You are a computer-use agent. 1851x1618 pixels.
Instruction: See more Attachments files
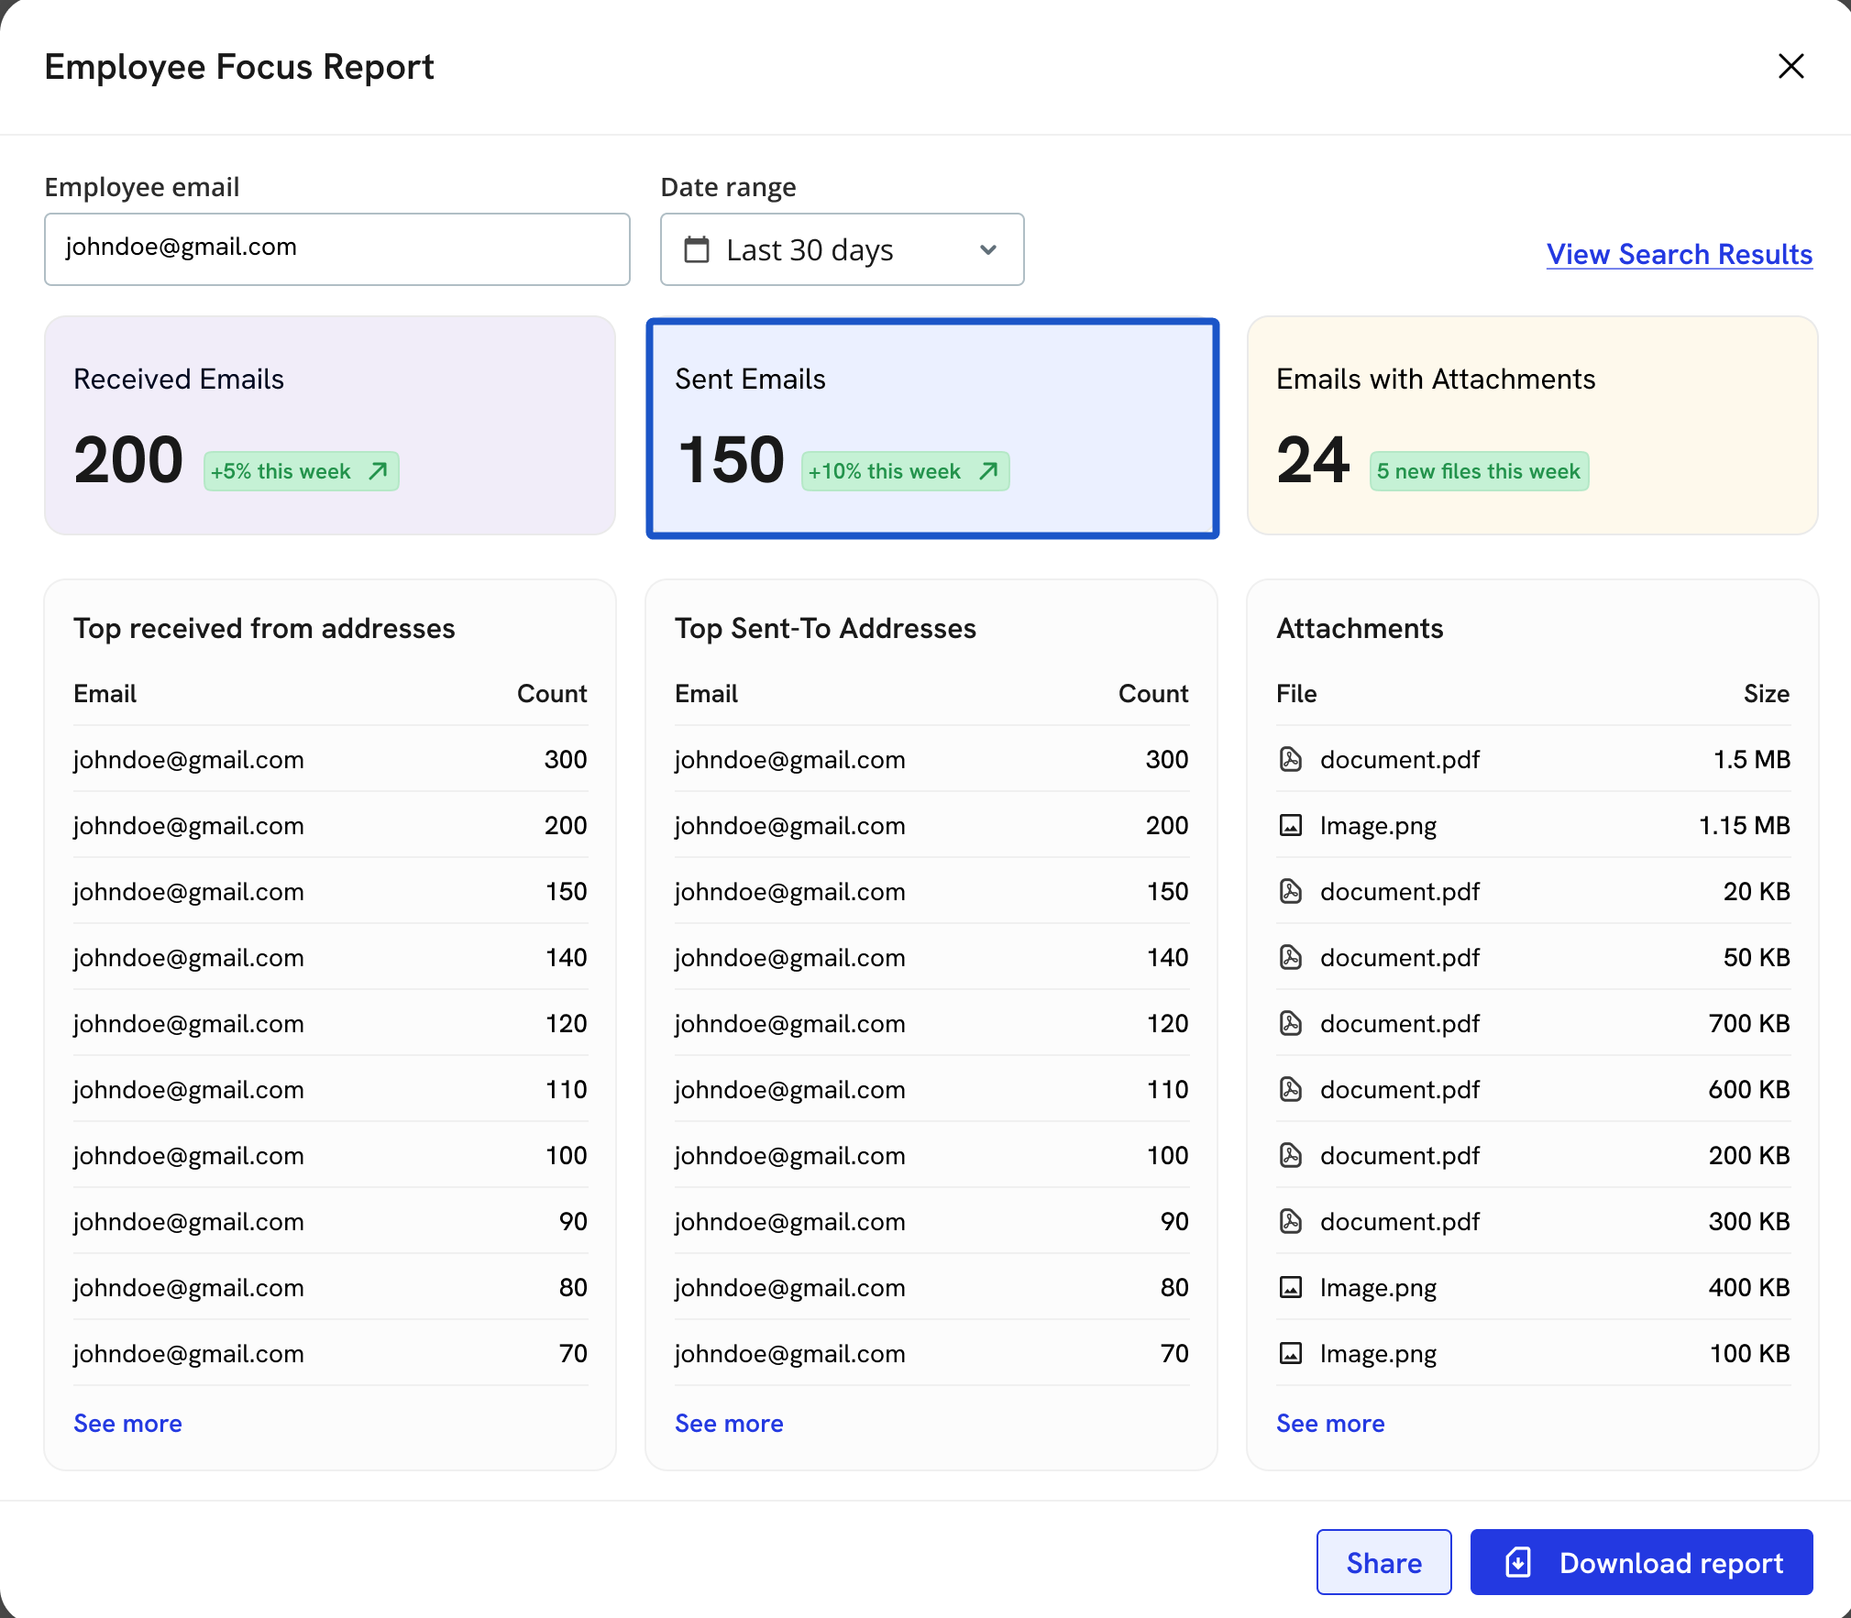[1330, 1423]
